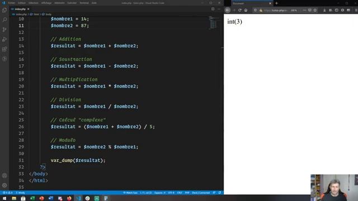The height and width of the screenshot is (201, 358).
Task: Change the UTF-8 encoding in the status bar
Action: coord(171,193)
